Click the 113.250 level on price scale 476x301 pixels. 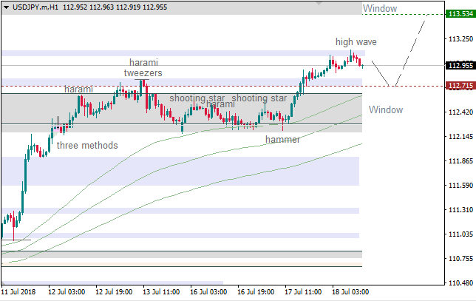coord(460,39)
